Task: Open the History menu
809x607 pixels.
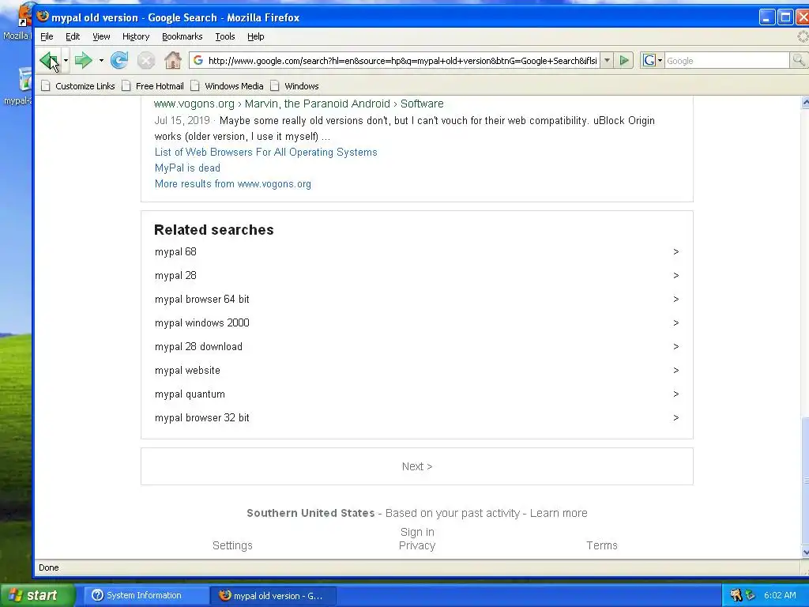Action: pyautogui.click(x=136, y=36)
